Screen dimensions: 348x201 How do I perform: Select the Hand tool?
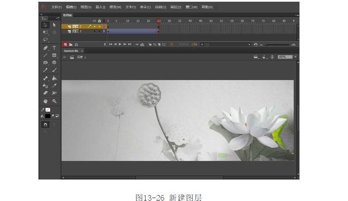click(x=46, y=101)
